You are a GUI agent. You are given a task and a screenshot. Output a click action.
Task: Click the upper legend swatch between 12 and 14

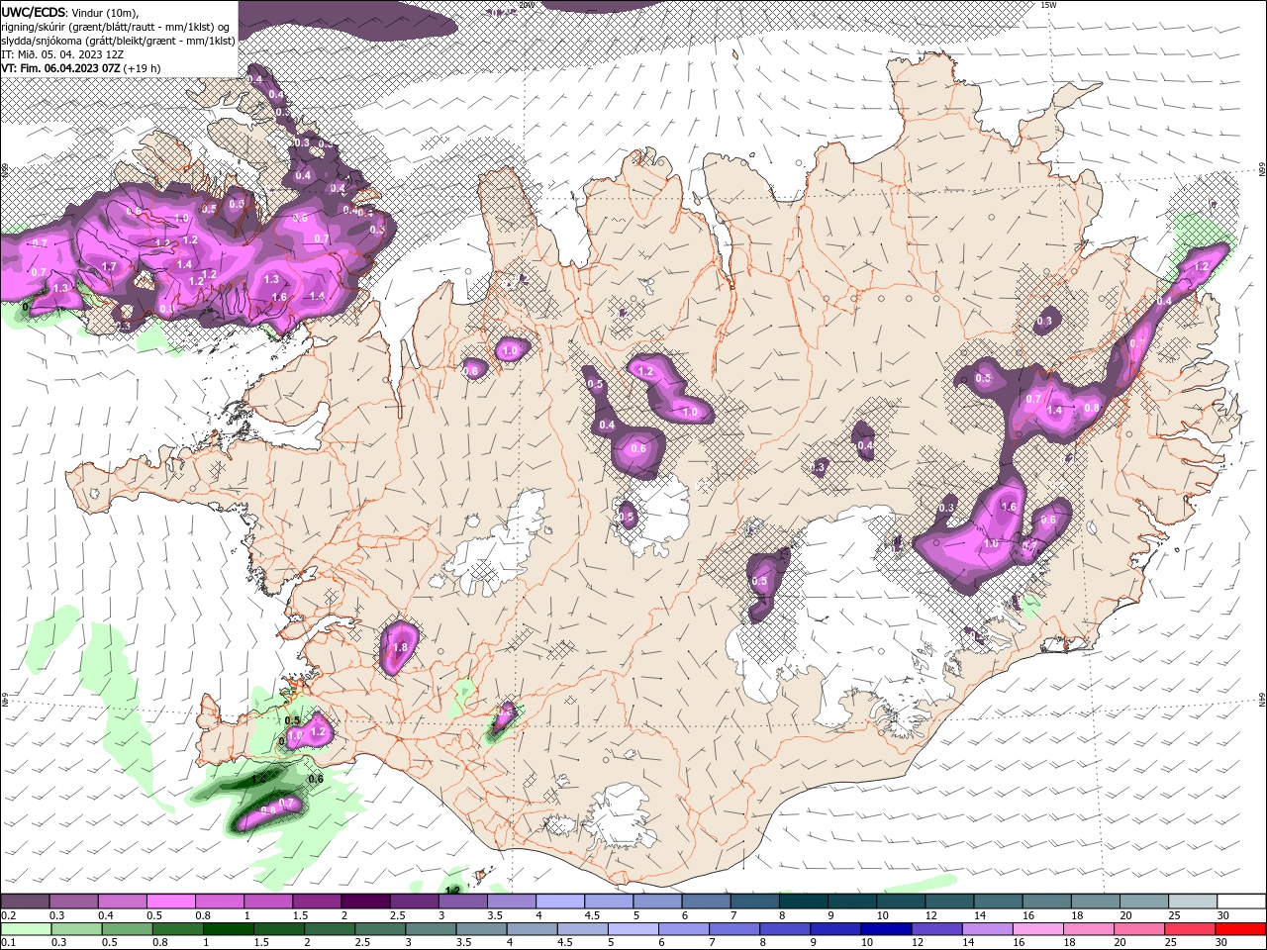pos(949,902)
